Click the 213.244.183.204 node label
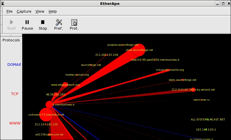This screenshot has width=231, height=140. (107, 55)
